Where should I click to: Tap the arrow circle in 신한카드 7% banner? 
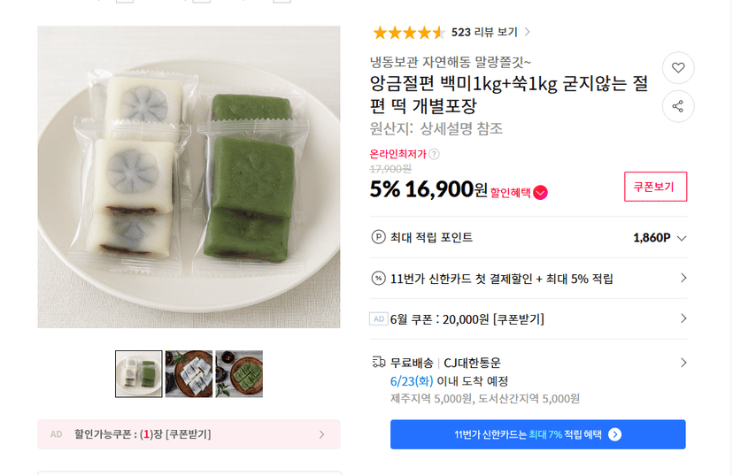click(x=614, y=434)
